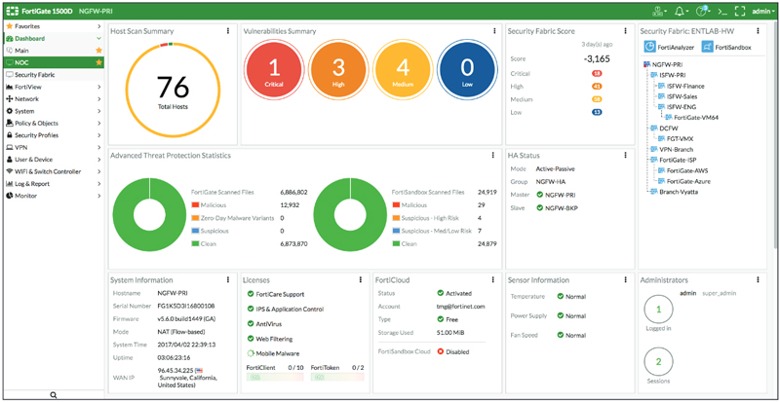This screenshot has height=402, width=780.
Task: Click the FortiAnalyzer icon
Action: [x=649, y=47]
